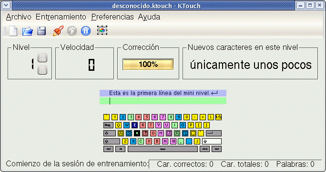Click the black highlighted D key
Screen dimensions: 326x172
137,133
